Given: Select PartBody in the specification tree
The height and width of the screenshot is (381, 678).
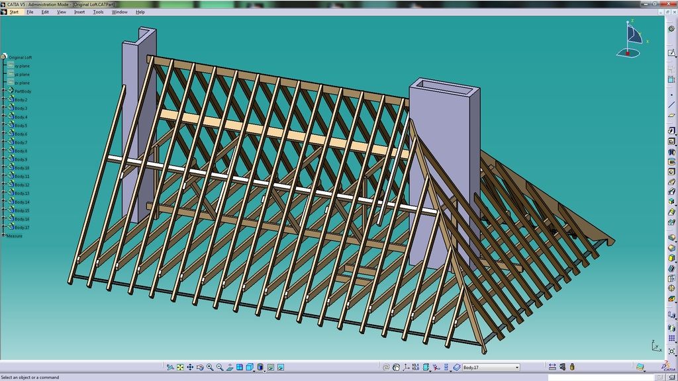Looking at the screenshot, I should (x=23, y=91).
